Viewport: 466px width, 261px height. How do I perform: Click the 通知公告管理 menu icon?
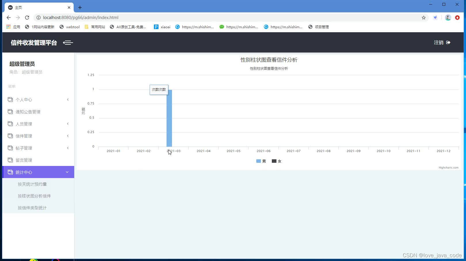[x=10, y=111]
